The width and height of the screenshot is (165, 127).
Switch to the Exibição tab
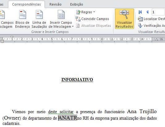click(x=77, y=4)
